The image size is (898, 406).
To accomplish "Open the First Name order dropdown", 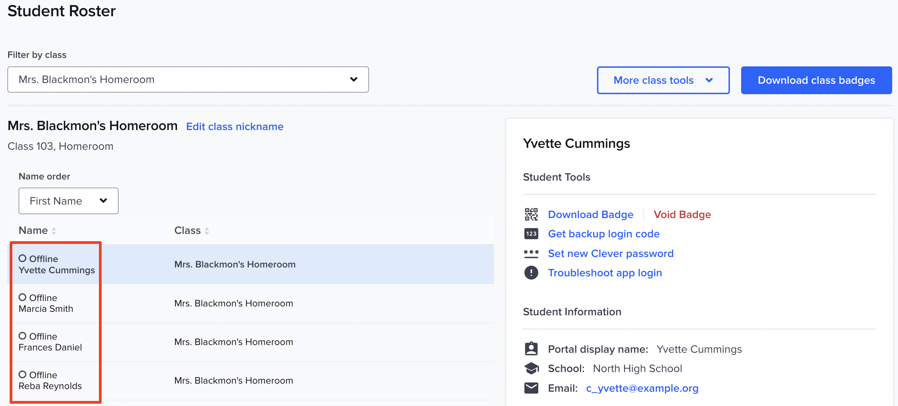I will tap(68, 201).
